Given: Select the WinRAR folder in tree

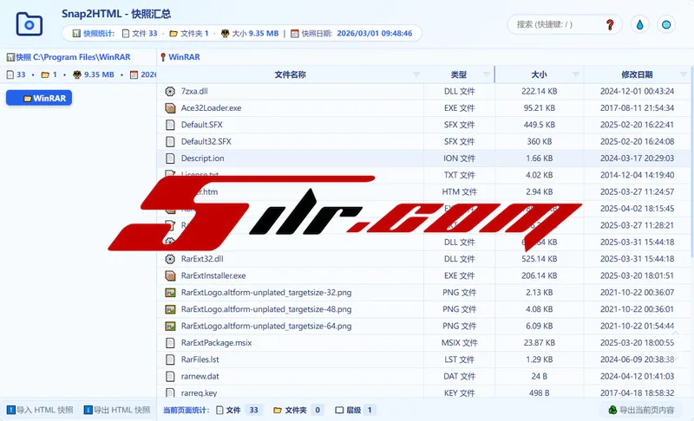Looking at the screenshot, I should pyautogui.click(x=40, y=98).
